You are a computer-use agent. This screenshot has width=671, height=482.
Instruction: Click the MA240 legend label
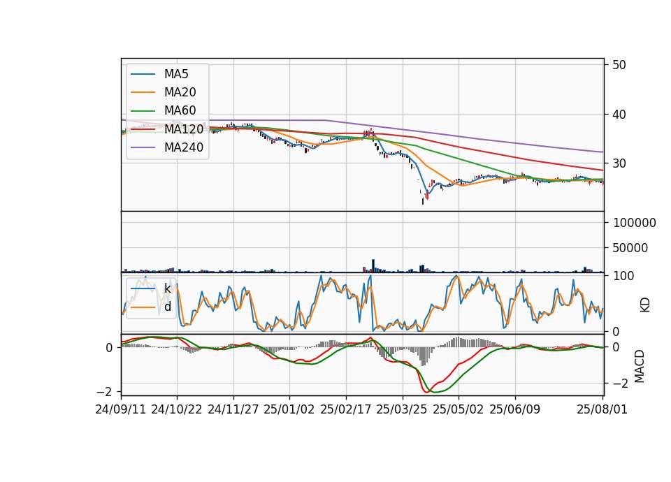[x=184, y=147]
